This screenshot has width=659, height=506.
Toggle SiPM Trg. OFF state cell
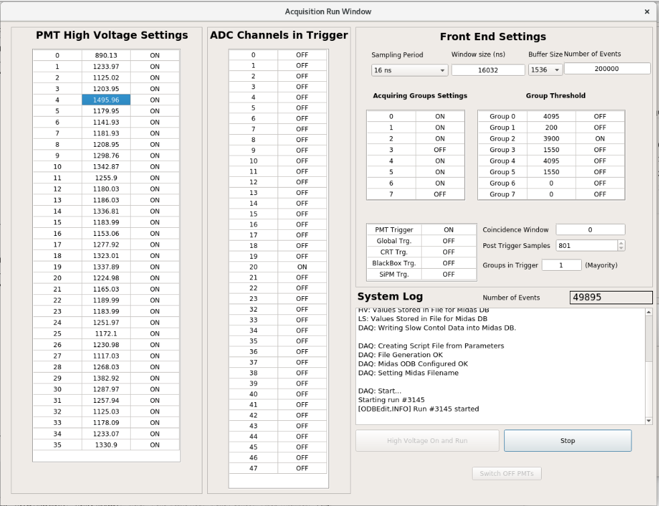(448, 274)
